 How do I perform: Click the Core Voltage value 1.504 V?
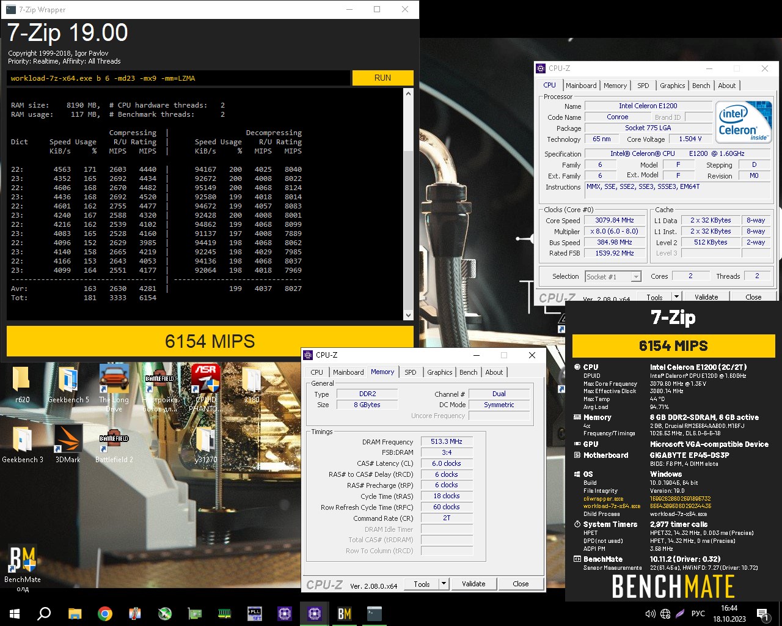(x=690, y=139)
